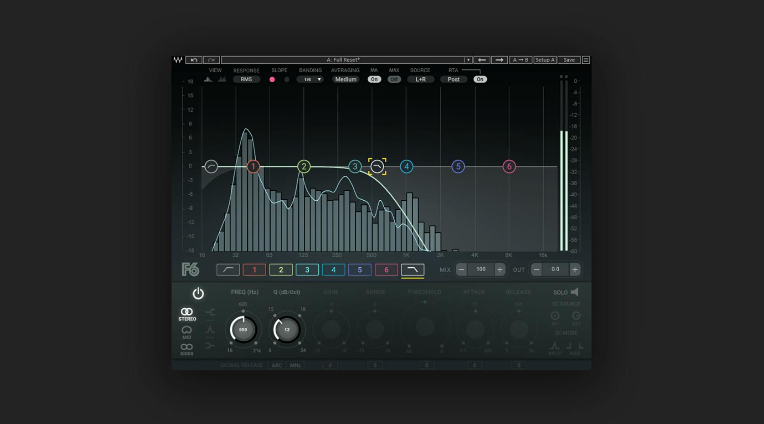Switch to high-pass filter band tab
764x424 pixels.
pyautogui.click(x=228, y=270)
